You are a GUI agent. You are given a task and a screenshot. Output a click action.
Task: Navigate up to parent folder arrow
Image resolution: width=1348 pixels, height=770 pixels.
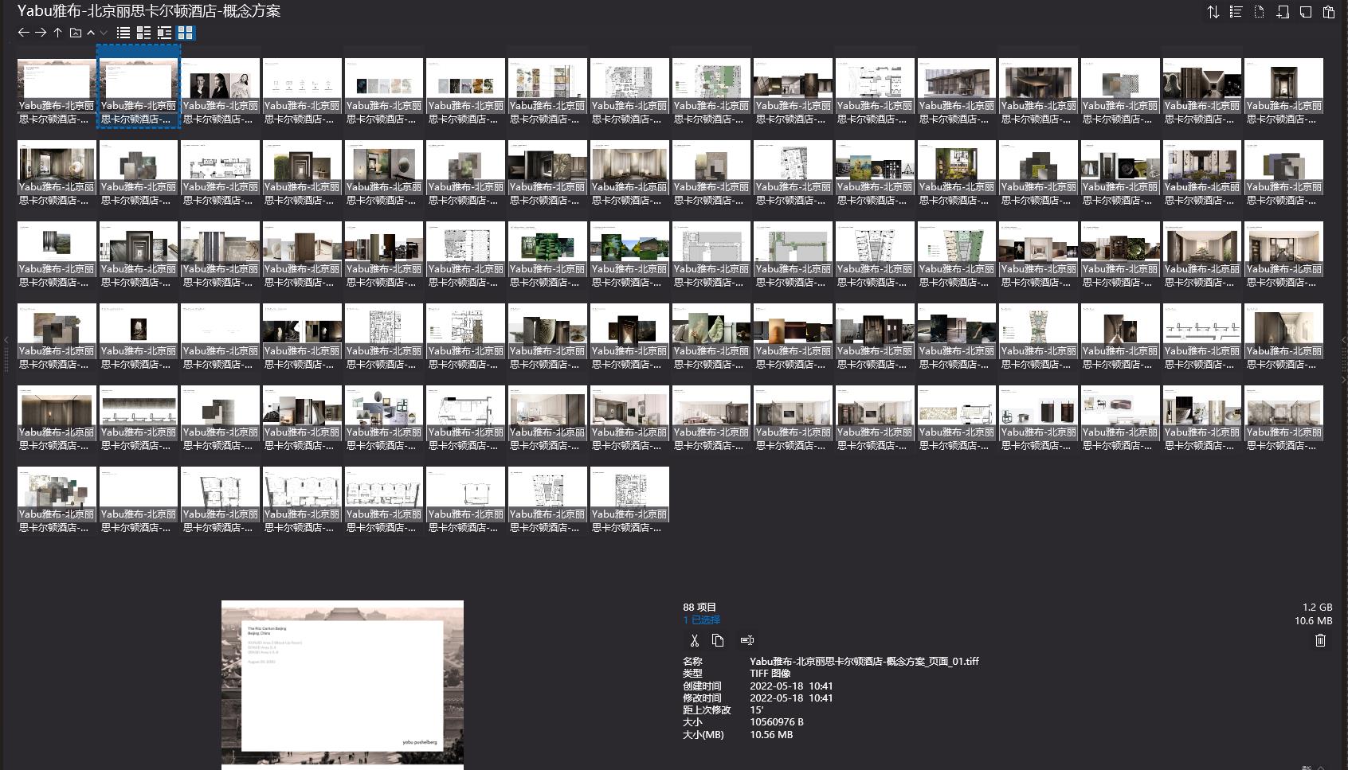(57, 33)
